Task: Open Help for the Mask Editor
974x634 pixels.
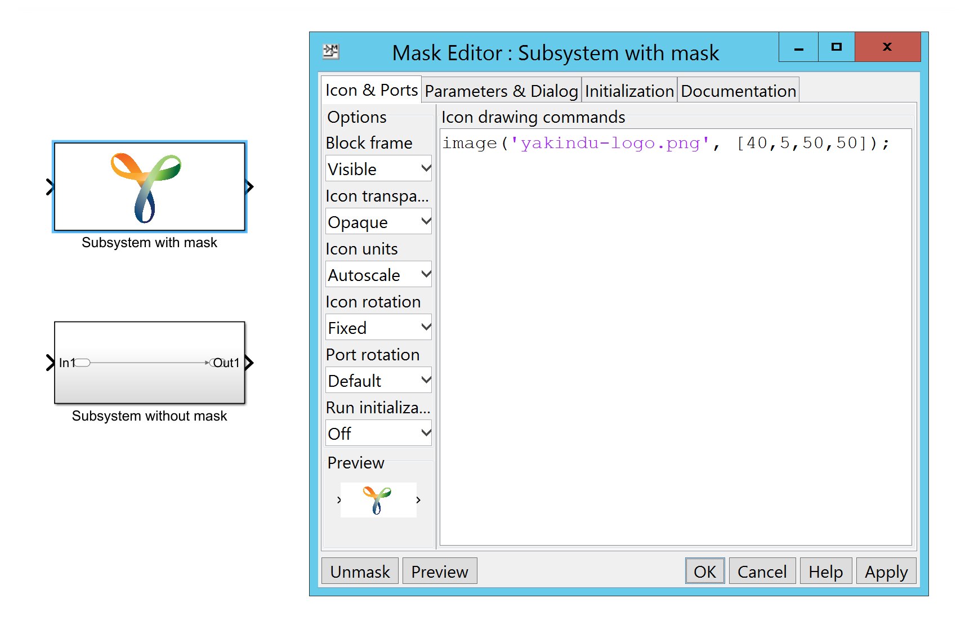Action: [x=826, y=571]
